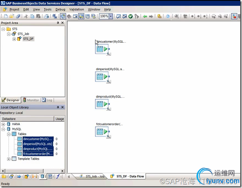Switch to STS_Job - Job workspace tab
The width and height of the screenshot is (242, 188).
click(x=92, y=176)
